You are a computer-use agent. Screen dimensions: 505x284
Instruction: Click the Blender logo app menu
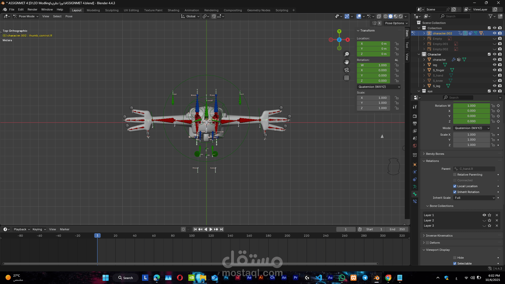point(5,9)
